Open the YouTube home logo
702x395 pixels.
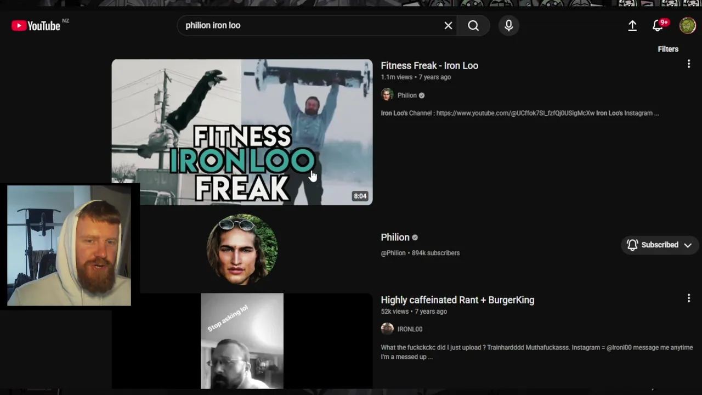click(x=36, y=26)
